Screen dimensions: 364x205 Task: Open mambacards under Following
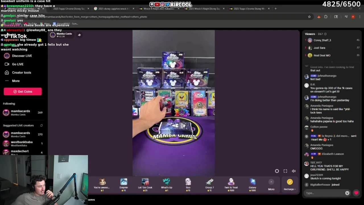tap(23, 113)
